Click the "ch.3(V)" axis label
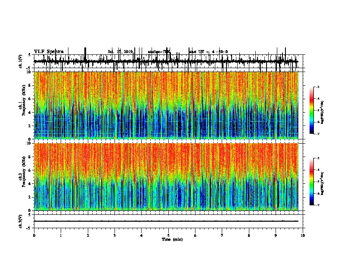The image size is (341, 264). [x=20, y=221]
